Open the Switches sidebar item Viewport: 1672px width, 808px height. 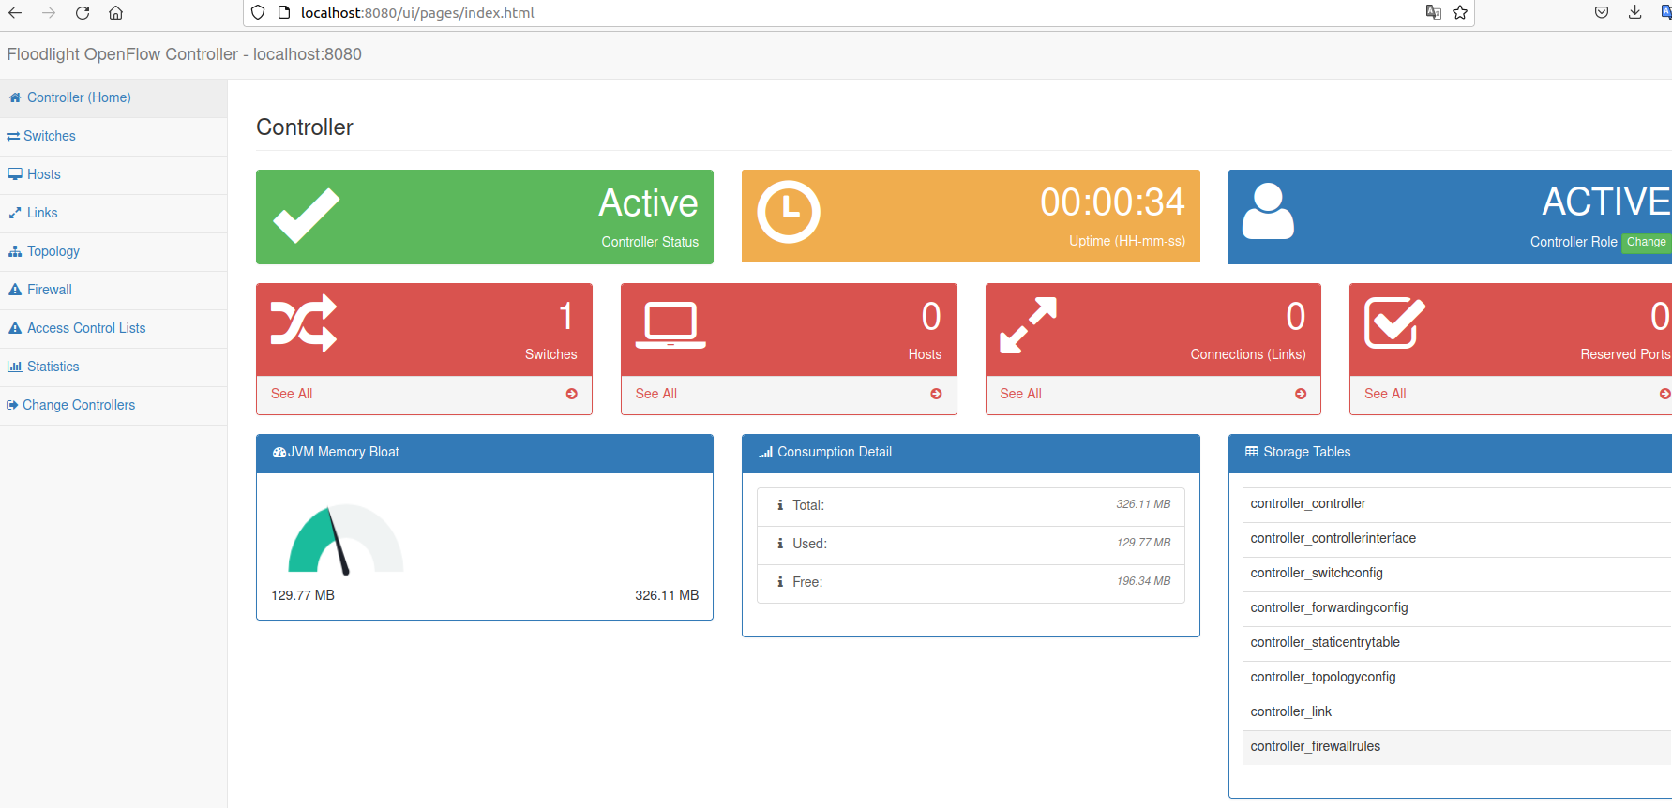(x=113, y=136)
